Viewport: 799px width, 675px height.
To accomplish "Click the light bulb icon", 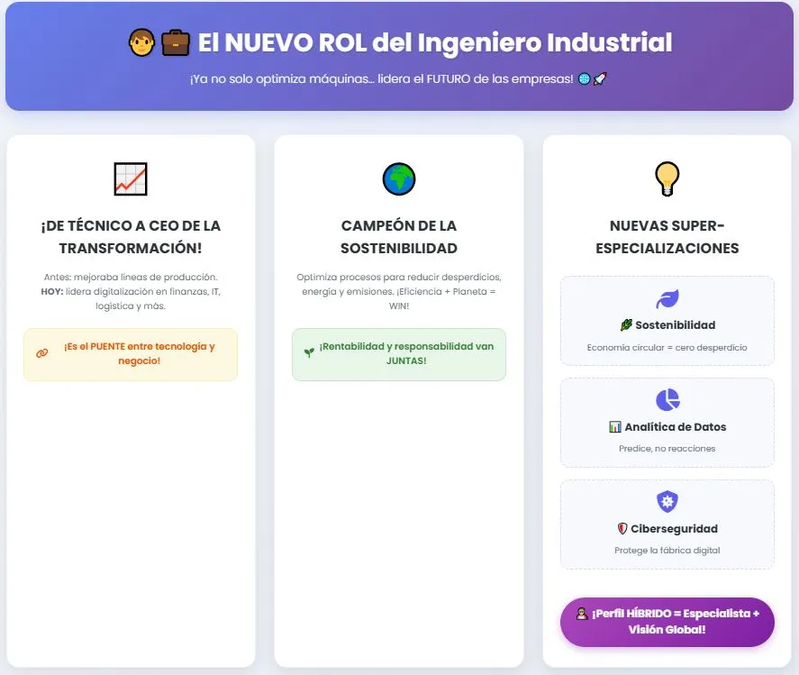I will pos(667,179).
